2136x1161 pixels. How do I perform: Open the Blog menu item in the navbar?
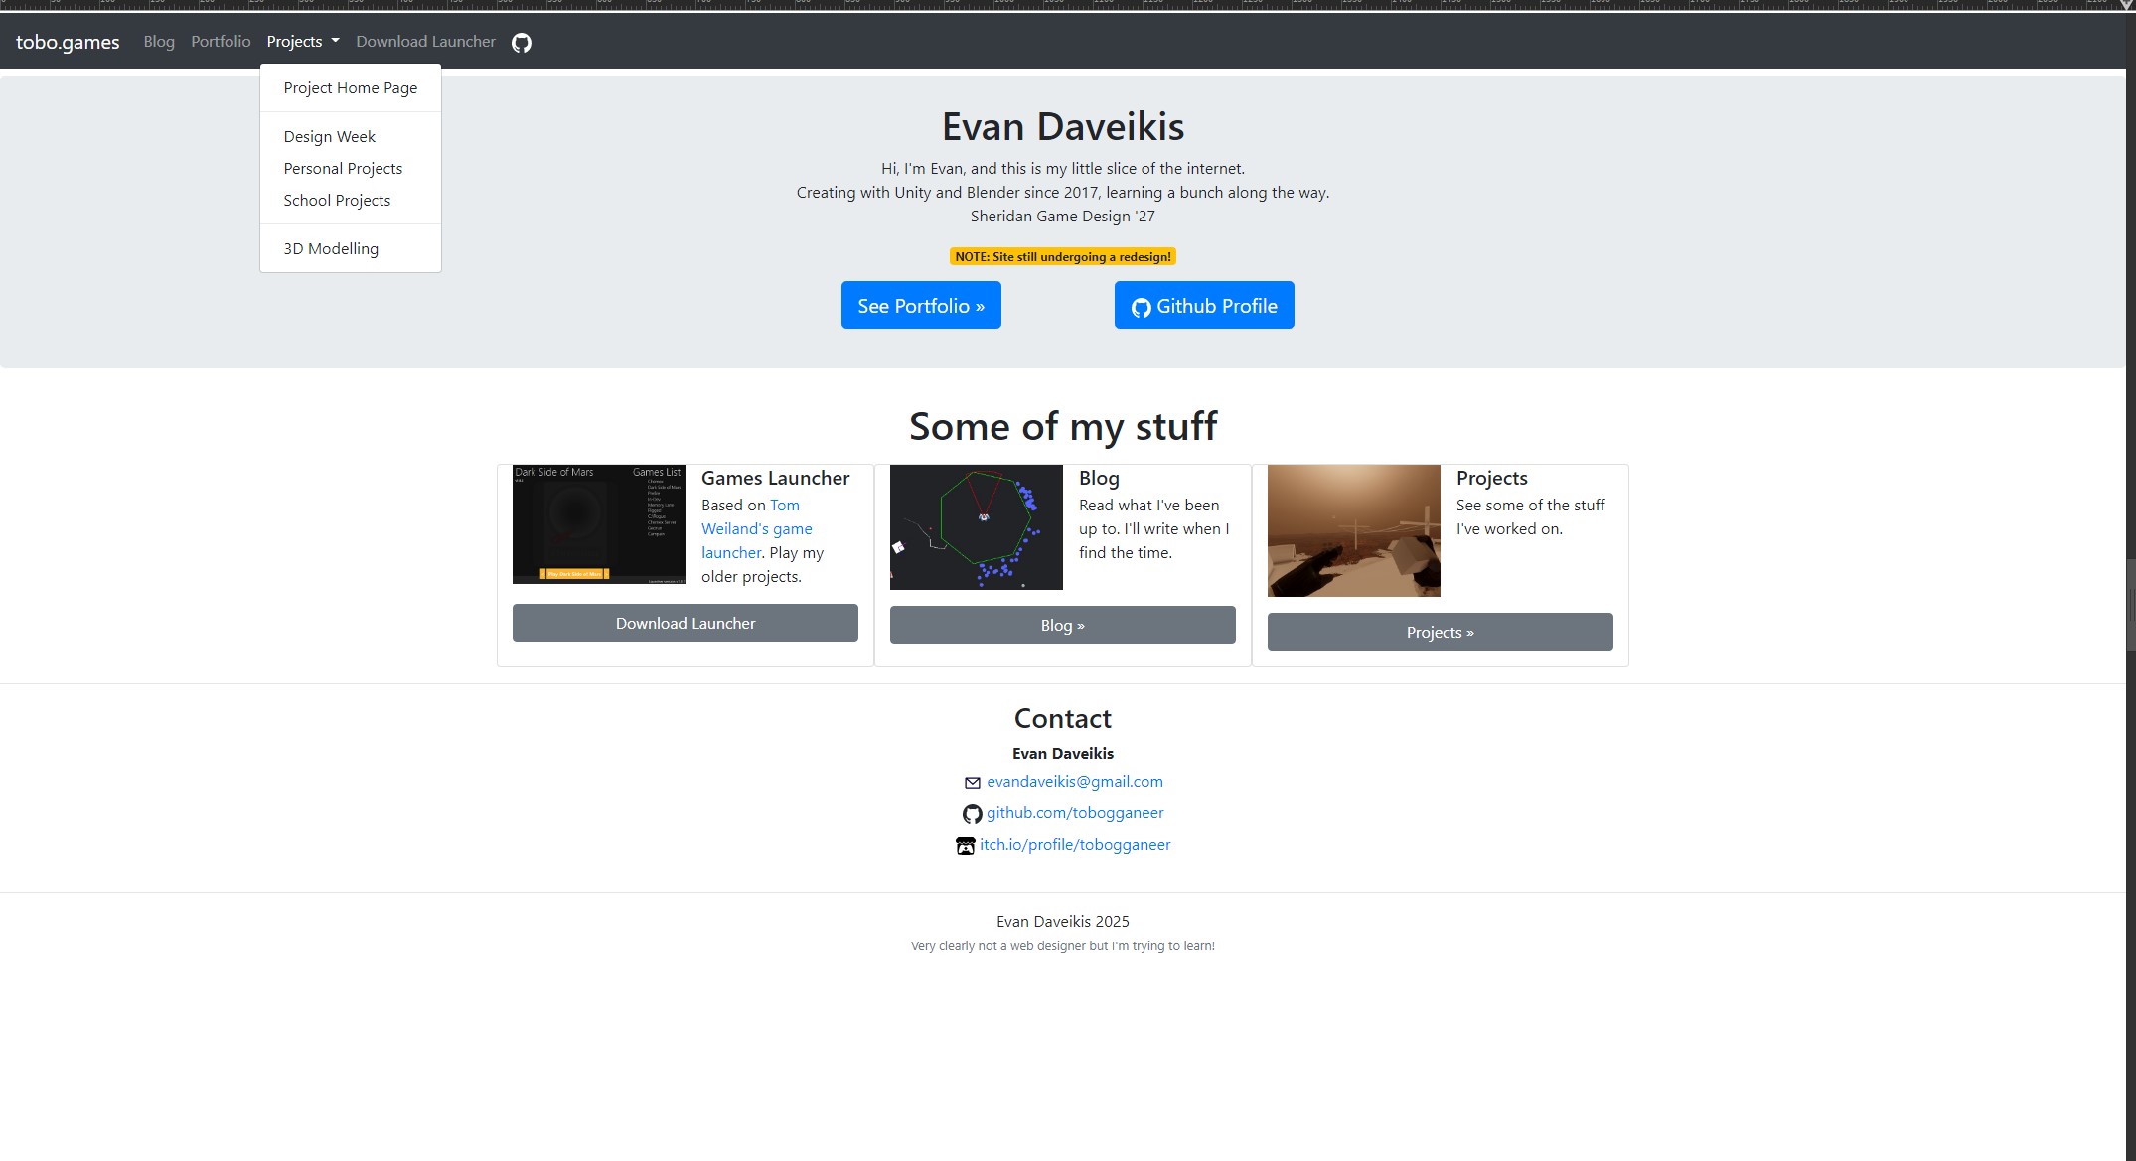click(x=159, y=41)
